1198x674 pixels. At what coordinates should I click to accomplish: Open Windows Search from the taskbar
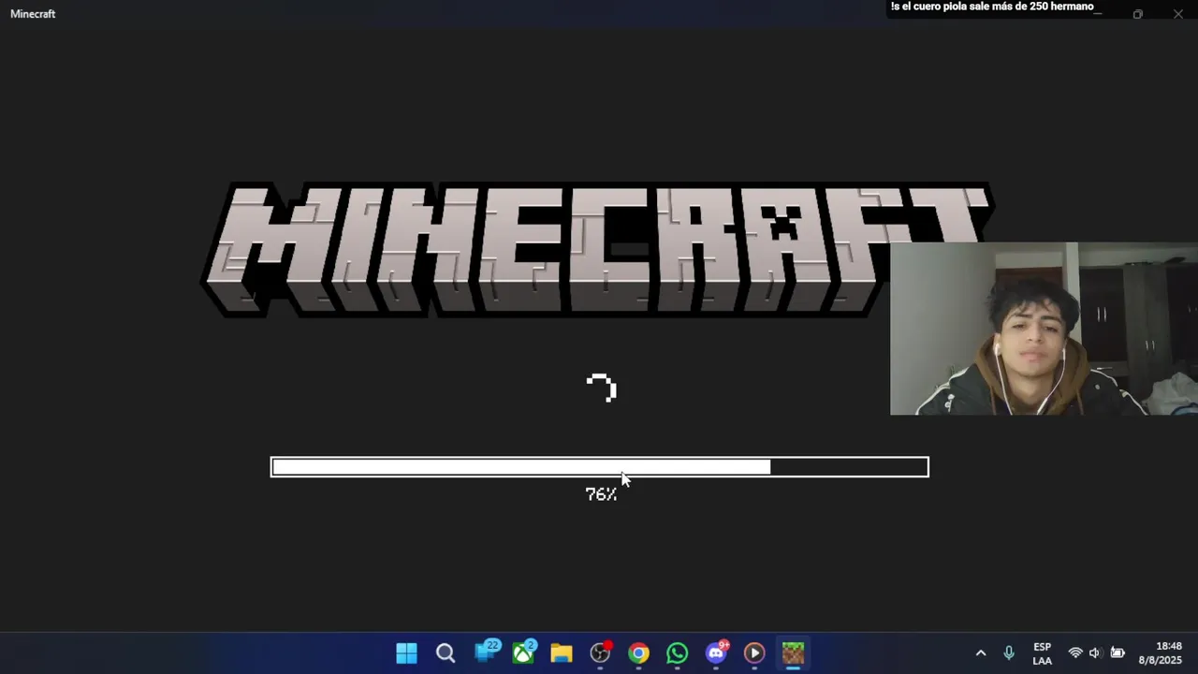click(446, 652)
